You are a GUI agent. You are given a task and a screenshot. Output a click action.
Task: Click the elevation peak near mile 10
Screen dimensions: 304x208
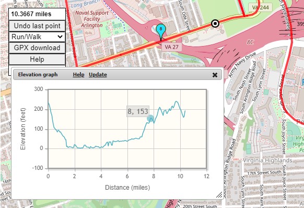176,101
